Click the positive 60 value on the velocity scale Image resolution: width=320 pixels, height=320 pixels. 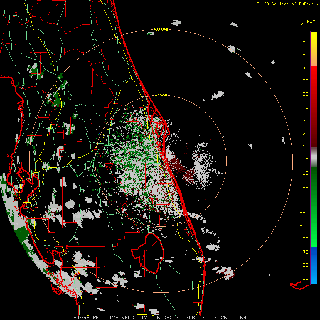click(x=305, y=81)
